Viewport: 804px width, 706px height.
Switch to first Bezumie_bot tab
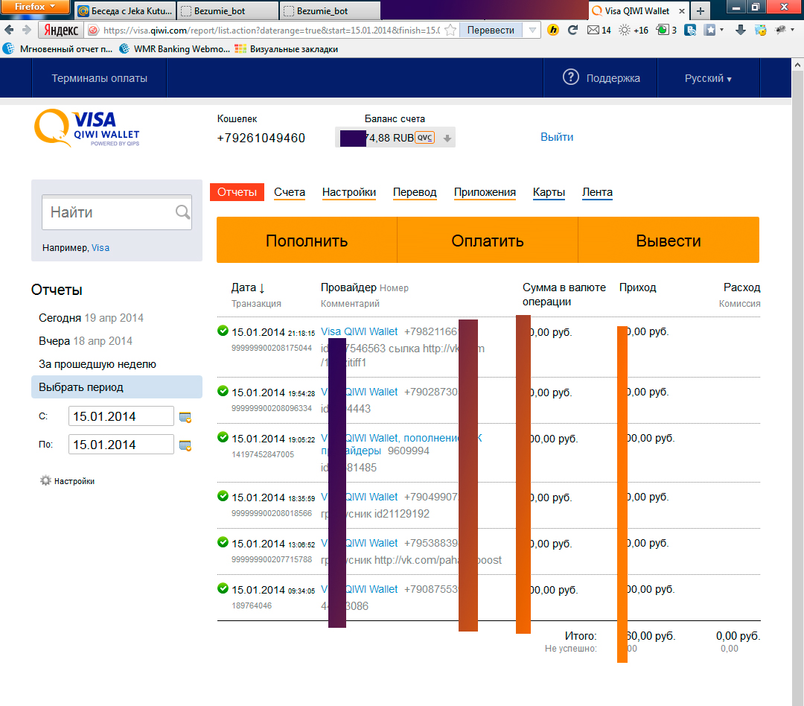coord(228,10)
